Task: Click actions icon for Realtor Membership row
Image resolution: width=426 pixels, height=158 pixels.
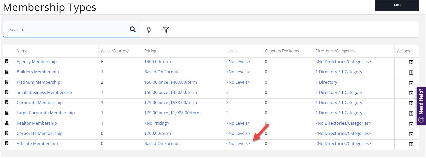Action: (x=411, y=124)
